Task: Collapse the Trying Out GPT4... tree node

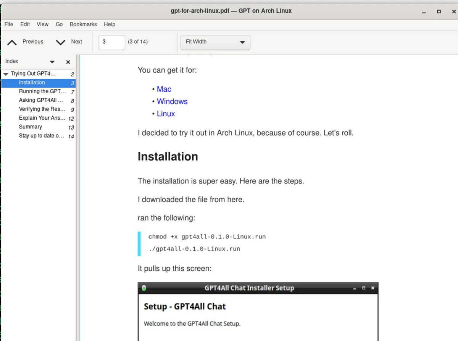Action: click(x=6, y=74)
